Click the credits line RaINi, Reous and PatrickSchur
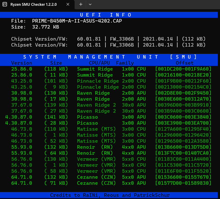 110,195
